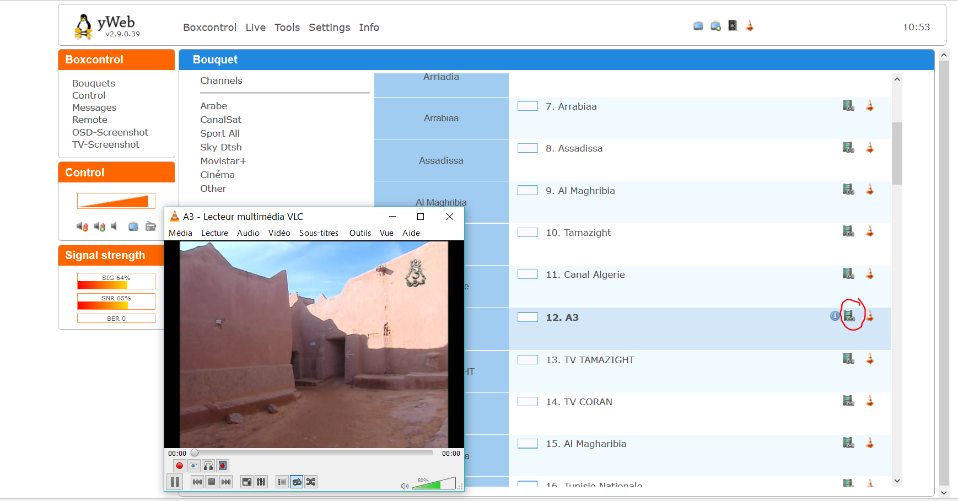Select the CanalSat bouquet

[x=221, y=120]
